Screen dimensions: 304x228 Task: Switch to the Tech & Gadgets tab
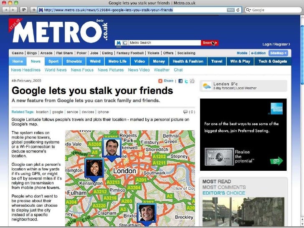[273, 61]
